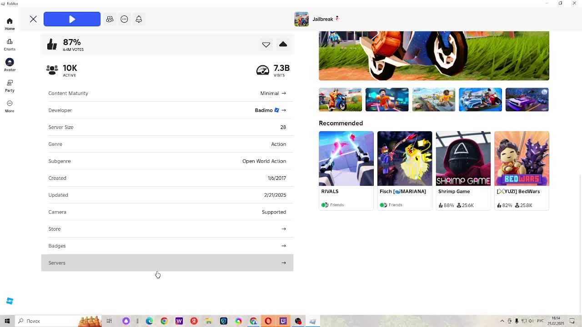
Task: Select the first motorcycle screenshot thumbnail
Action: 340,99
